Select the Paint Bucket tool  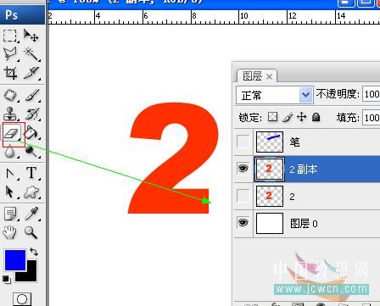point(31,133)
